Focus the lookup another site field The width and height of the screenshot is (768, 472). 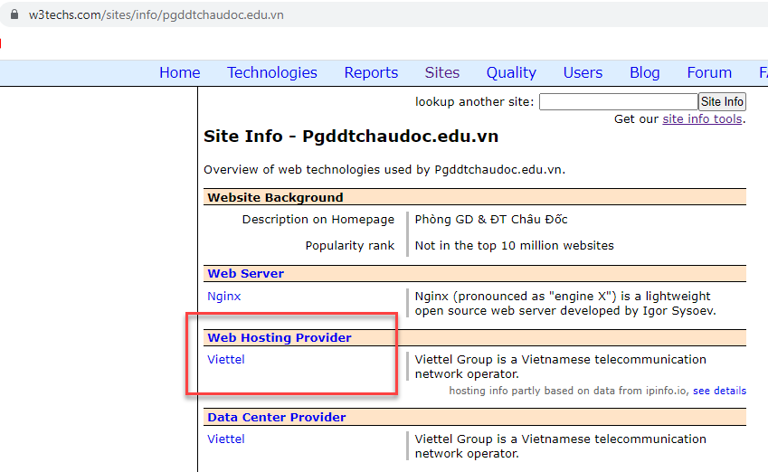point(618,102)
